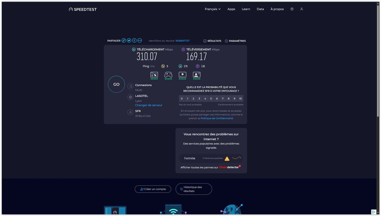
Task: Open Historique des résultats
Action: 194,189
